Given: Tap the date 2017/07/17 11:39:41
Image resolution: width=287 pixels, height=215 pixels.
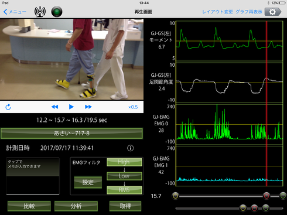Looking at the screenshot, I should pyautogui.click(x=67, y=148).
